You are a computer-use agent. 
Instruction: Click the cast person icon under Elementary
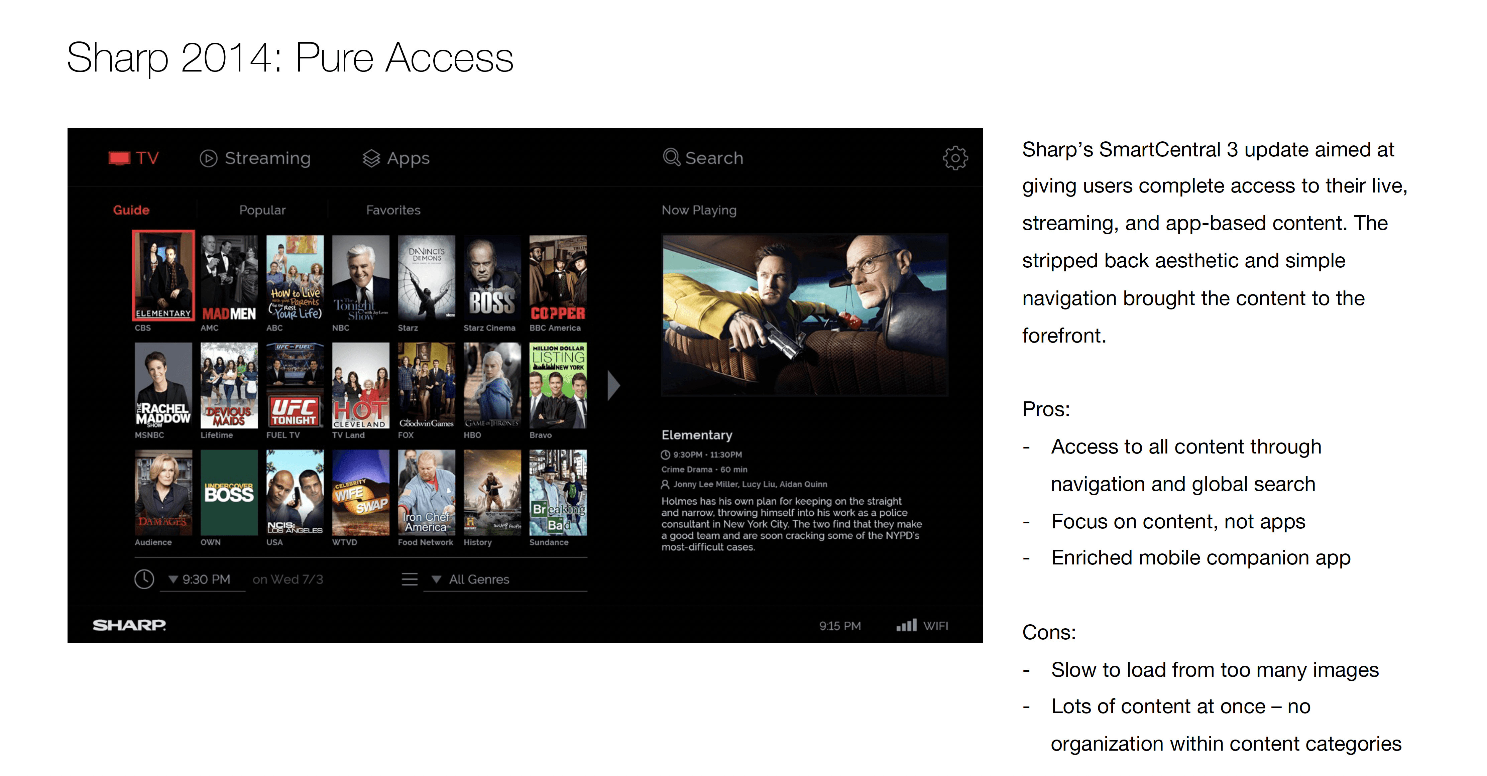click(x=665, y=484)
